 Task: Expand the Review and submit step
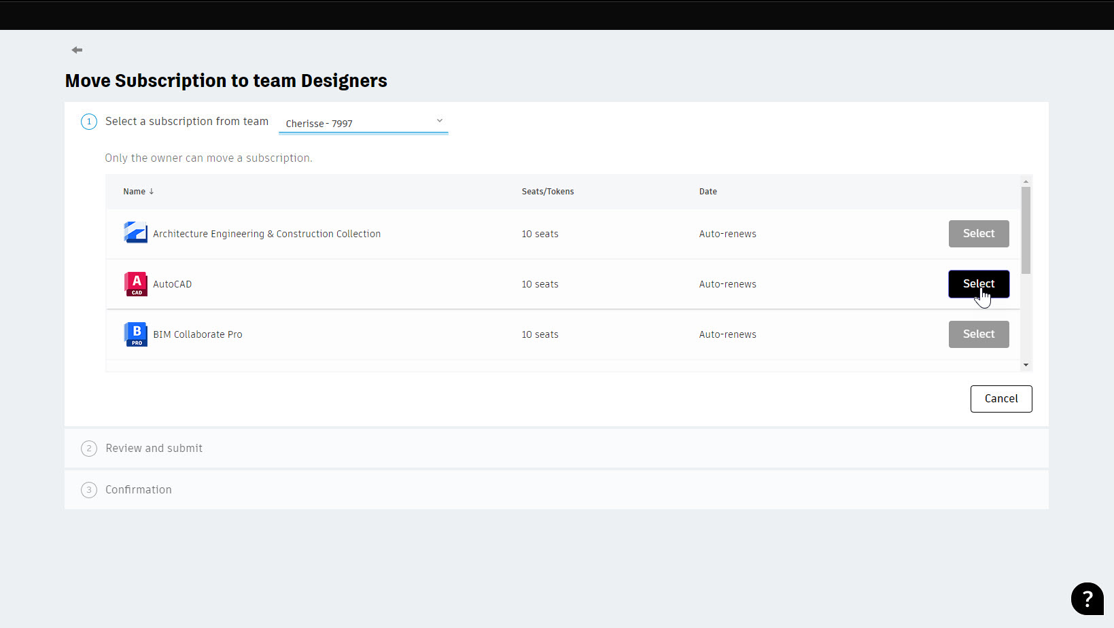(x=557, y=449)
